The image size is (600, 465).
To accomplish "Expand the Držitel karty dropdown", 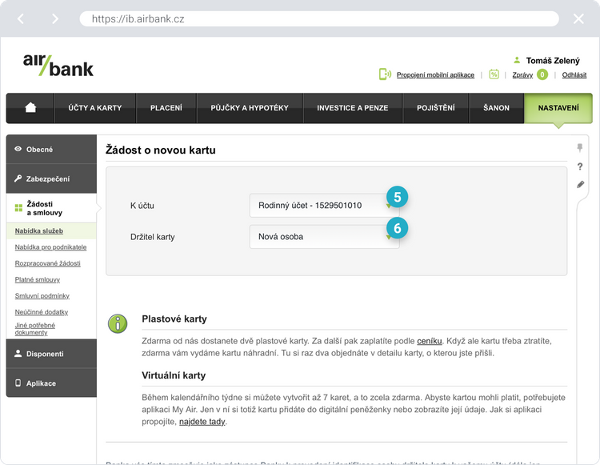I will [x=324, y=237].
